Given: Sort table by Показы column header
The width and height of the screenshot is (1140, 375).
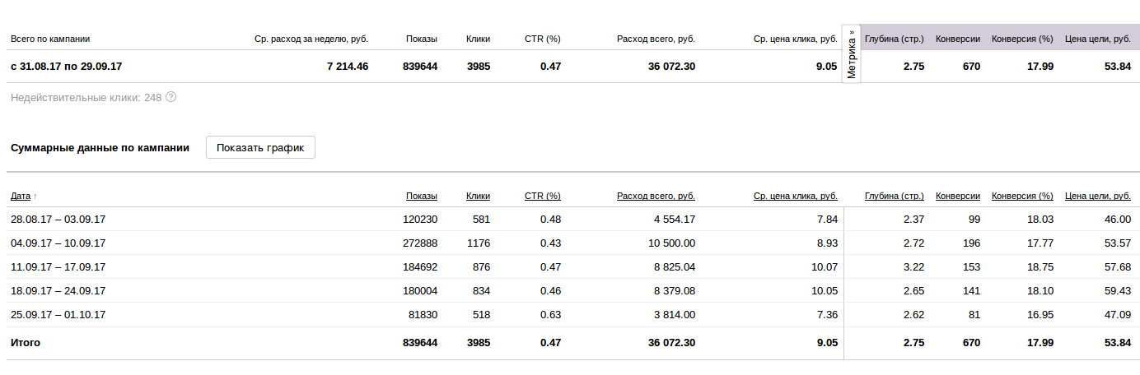Looking at the screenshot, I should pyautogui.click(x=421, y=197).
